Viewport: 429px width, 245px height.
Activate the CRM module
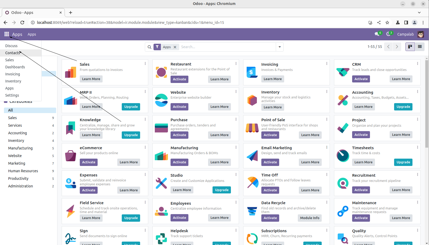(x=361, y=79)
